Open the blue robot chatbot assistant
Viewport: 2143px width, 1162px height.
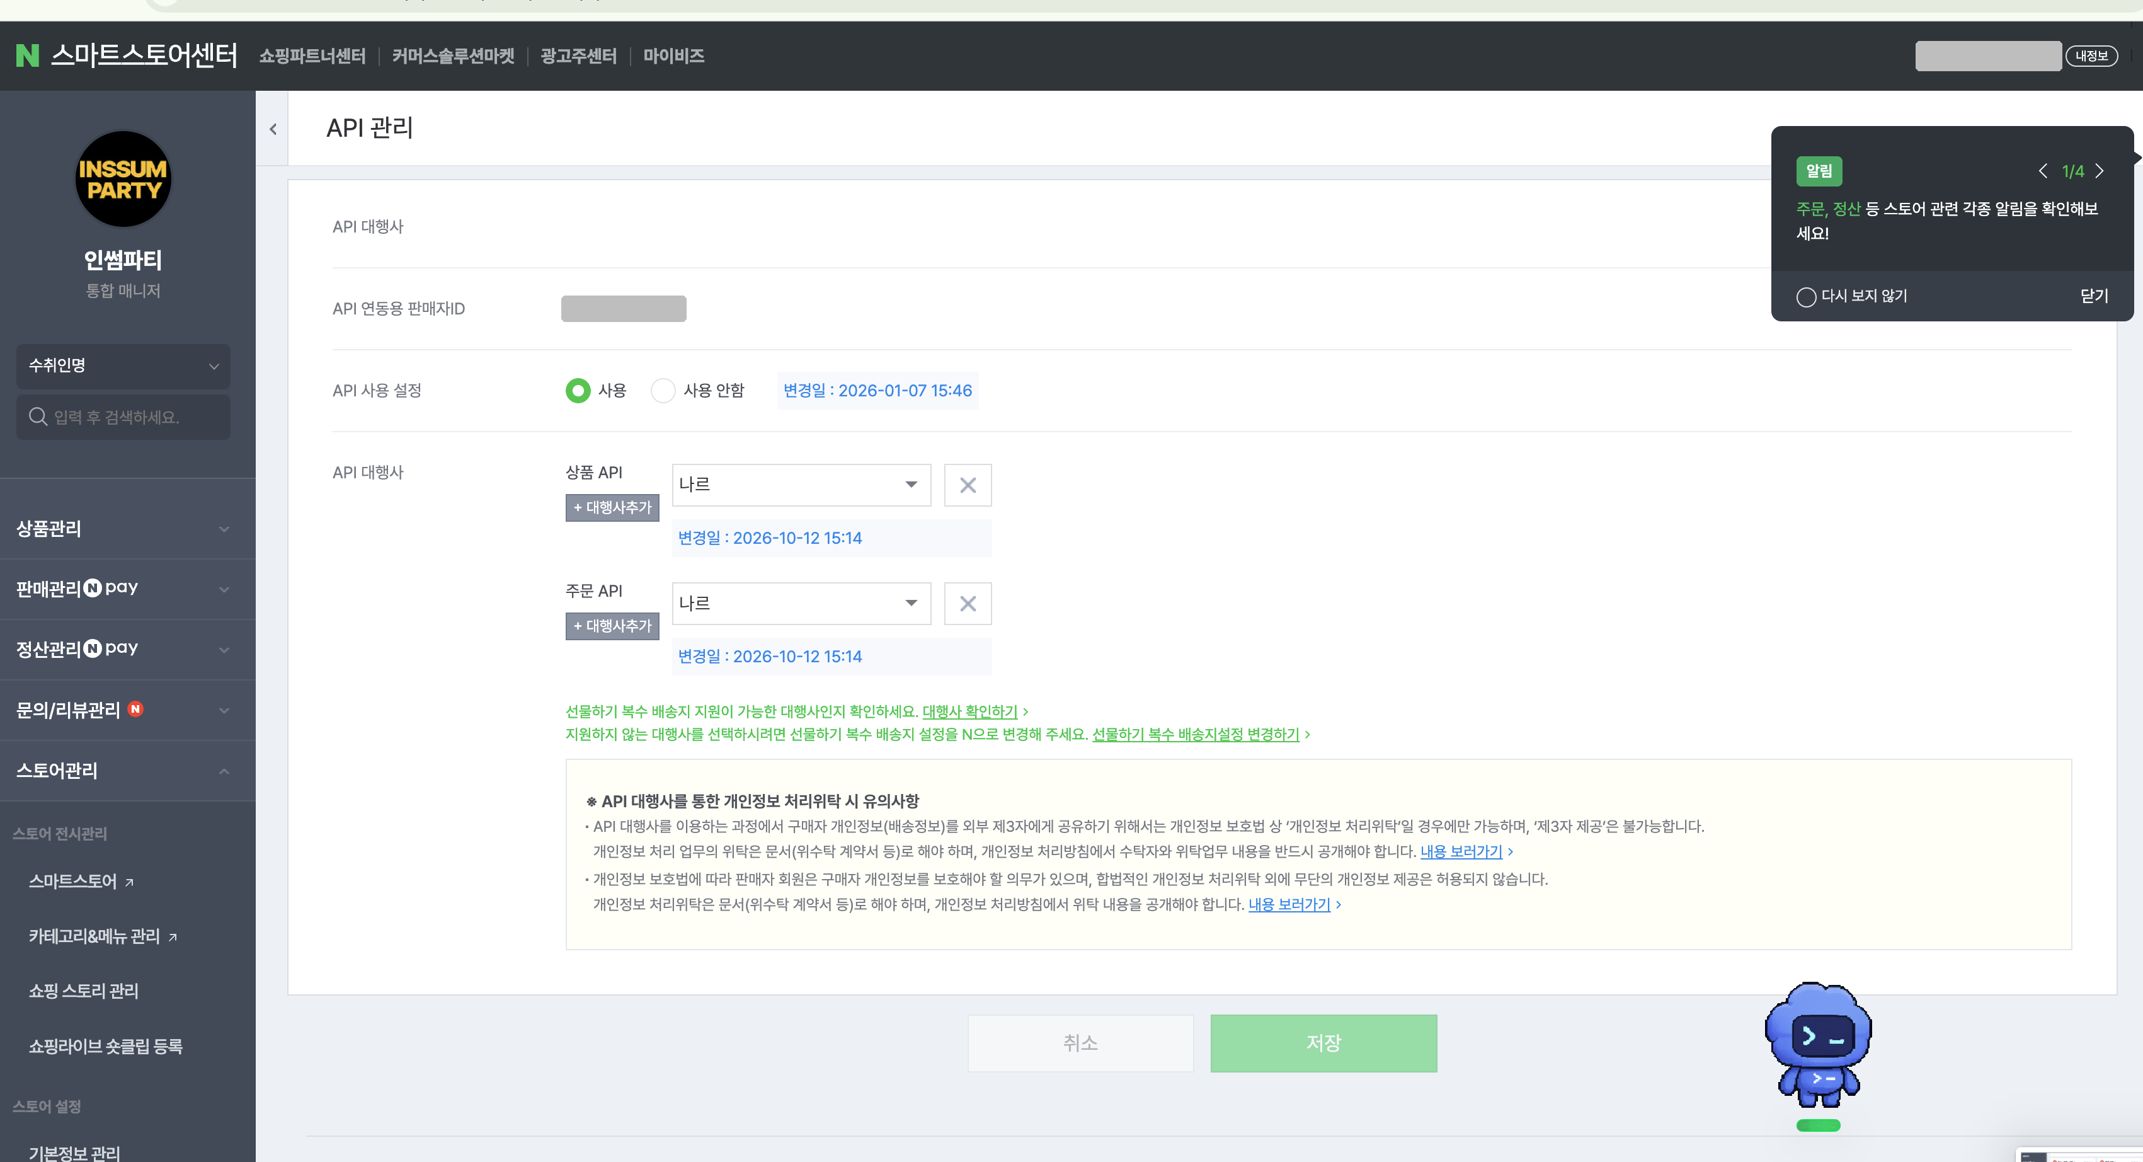pos(1818,1045)
